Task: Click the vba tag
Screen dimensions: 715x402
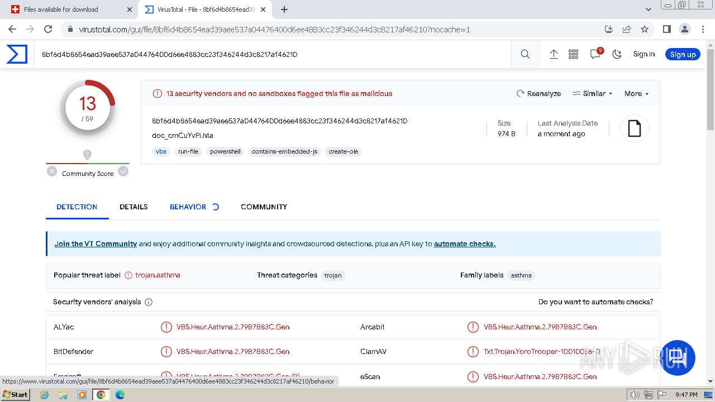Action: tap(161, 151)
